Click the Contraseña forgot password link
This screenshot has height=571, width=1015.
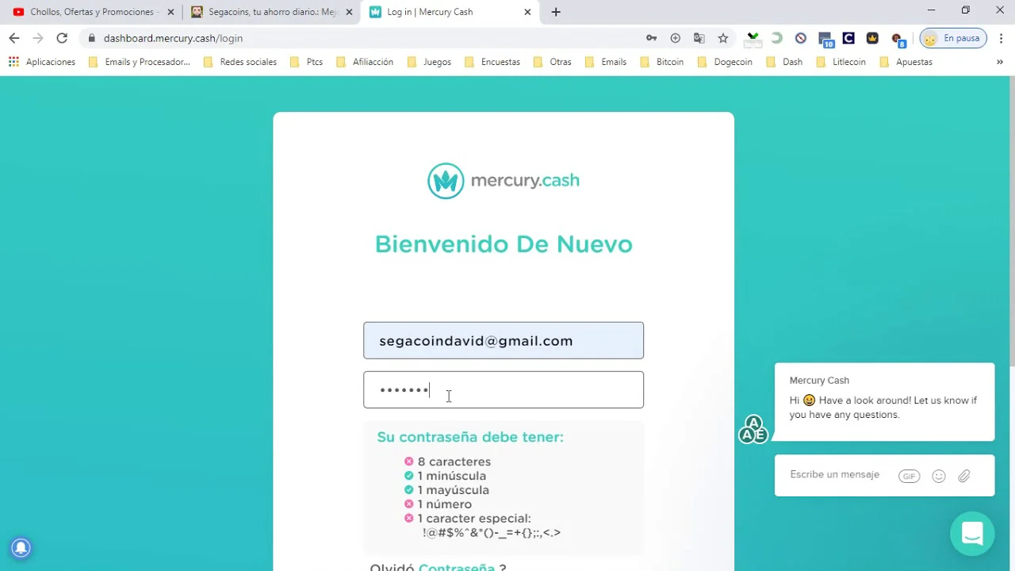point(456,567)
